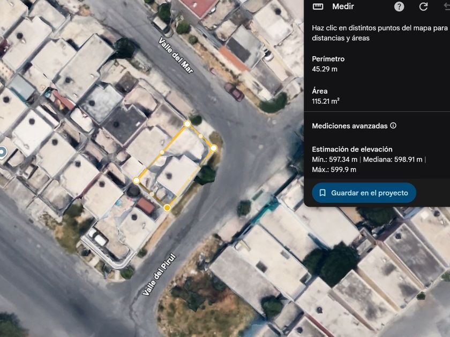This screenshot has width=450, height=337.
Task: Click the Máx.: 599.9 m elevation value
Action: pyautogui.click(x=334, y=170)
